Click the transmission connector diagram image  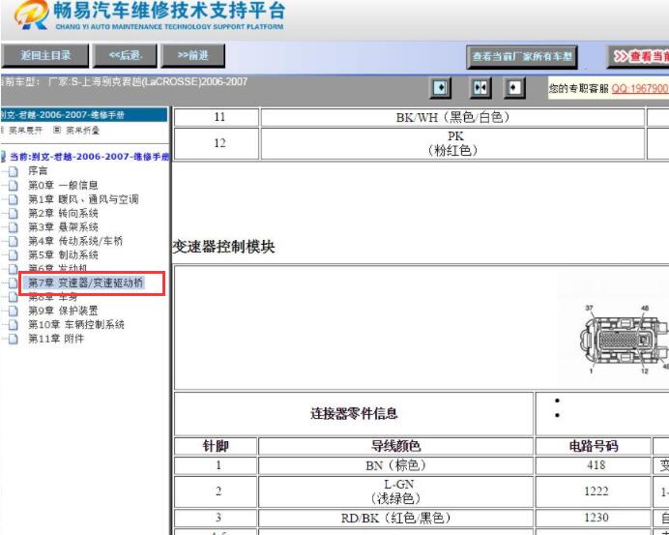[x=624, y=340]
